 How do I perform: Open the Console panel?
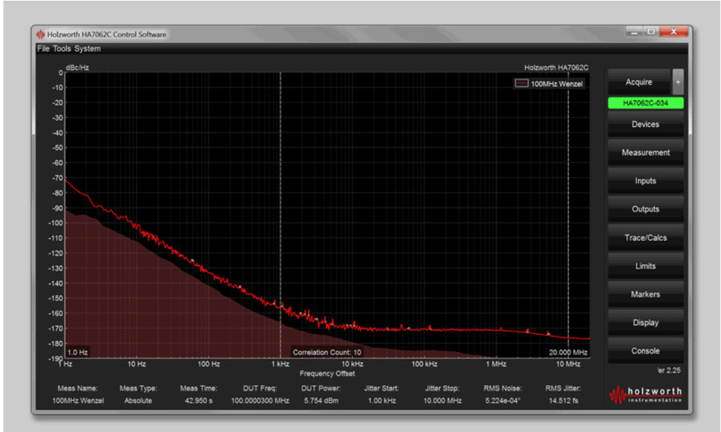pos(646,351)
